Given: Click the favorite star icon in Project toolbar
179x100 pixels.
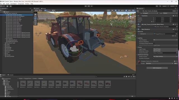Looking at the screenshot, I should click(x=131, y=77).
